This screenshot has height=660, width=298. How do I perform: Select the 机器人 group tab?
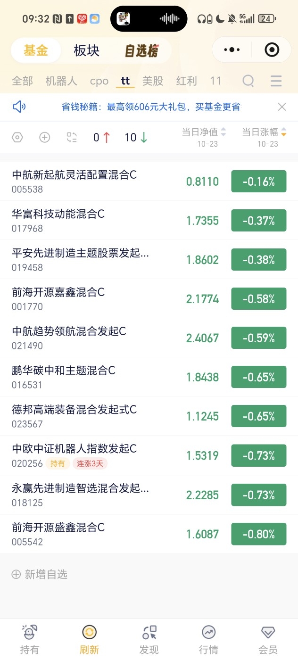pos(61,81)
